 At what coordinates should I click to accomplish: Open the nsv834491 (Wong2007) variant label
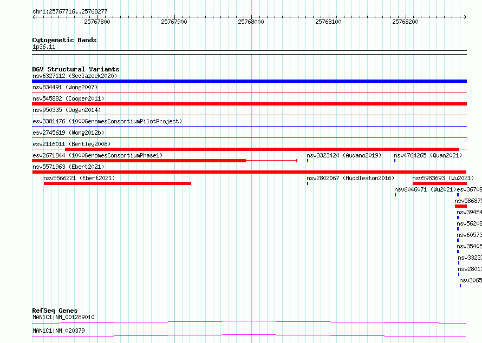pos(65,87)
